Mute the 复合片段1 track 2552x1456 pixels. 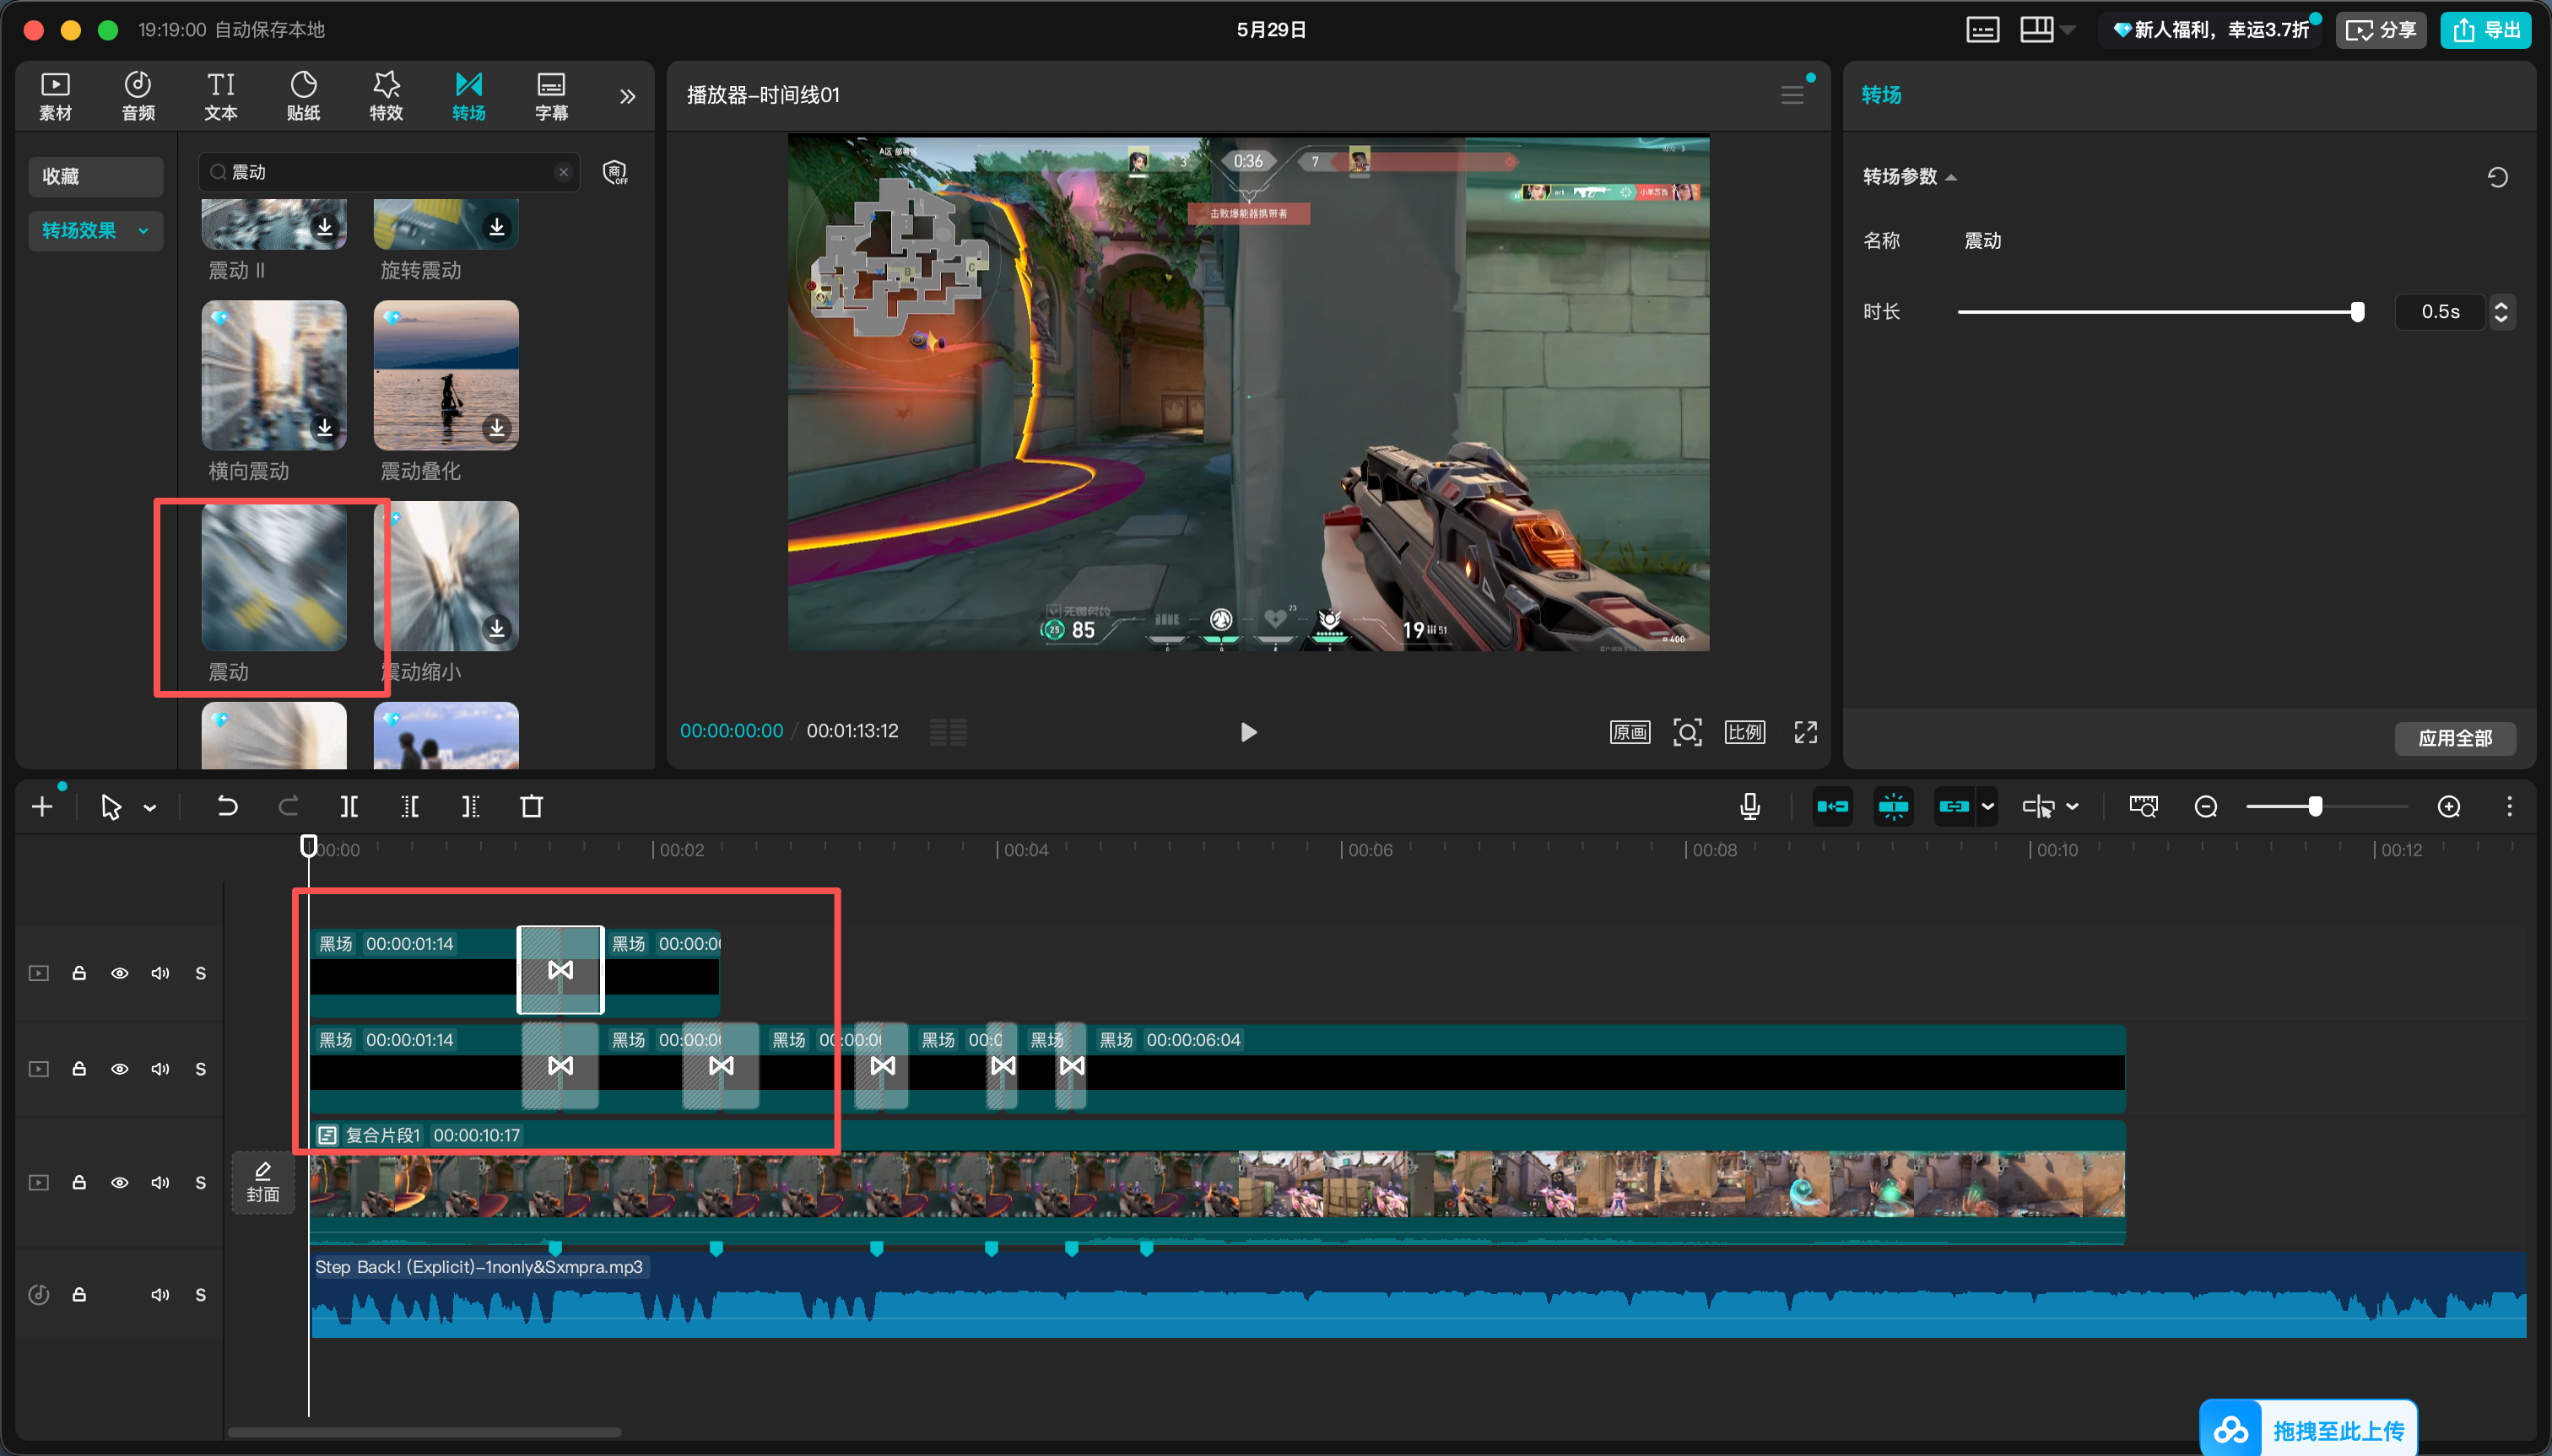pyautogui.click(x=160, y=1182)
